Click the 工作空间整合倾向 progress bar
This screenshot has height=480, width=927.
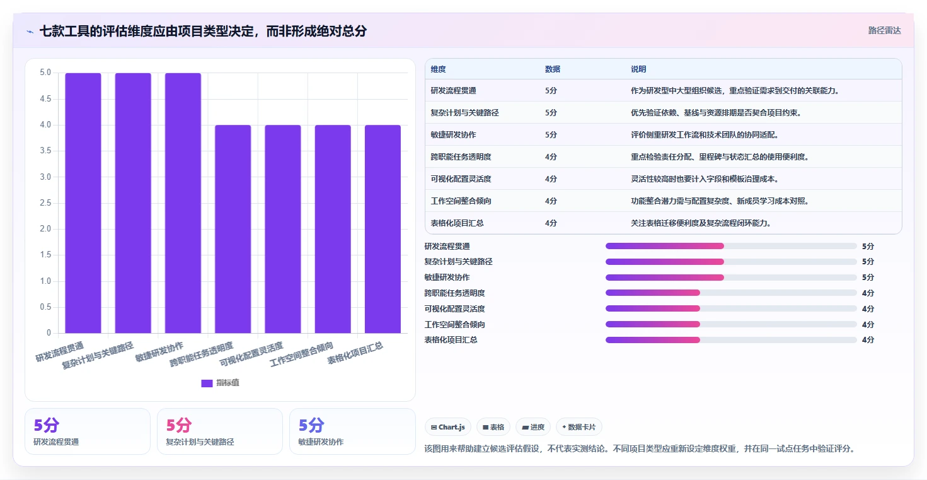coord(731,324)
